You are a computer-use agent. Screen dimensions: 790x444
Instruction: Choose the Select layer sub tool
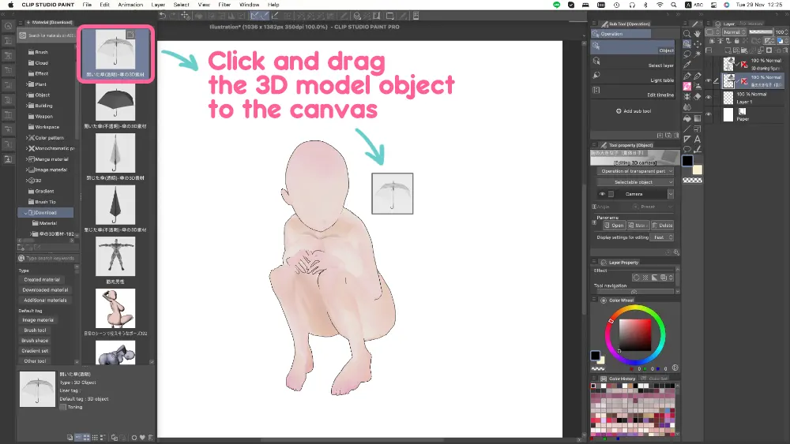pyautogui.click(x=633, y=62)
